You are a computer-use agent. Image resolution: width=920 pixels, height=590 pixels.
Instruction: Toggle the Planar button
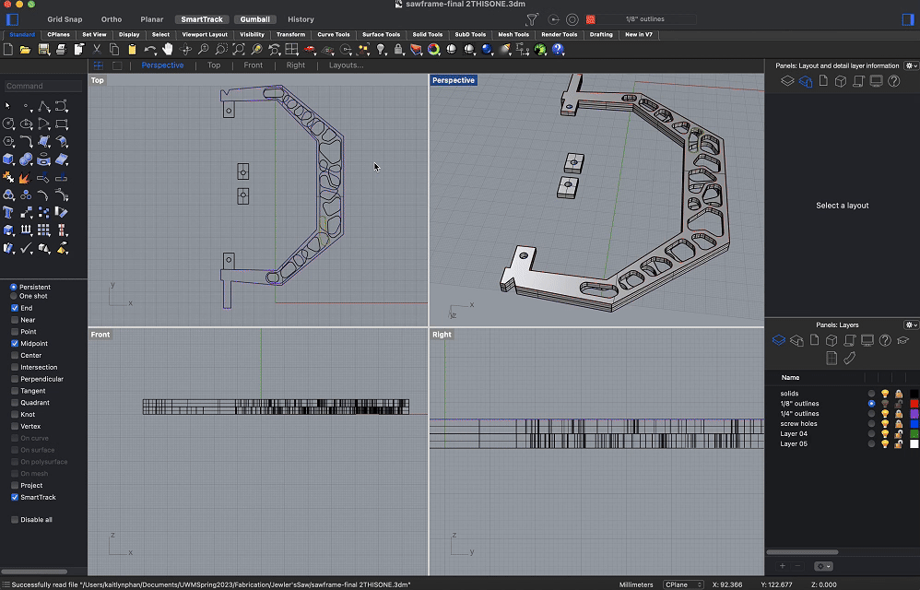click(x=152, y=19)
